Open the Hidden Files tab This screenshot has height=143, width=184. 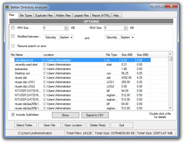63,15
